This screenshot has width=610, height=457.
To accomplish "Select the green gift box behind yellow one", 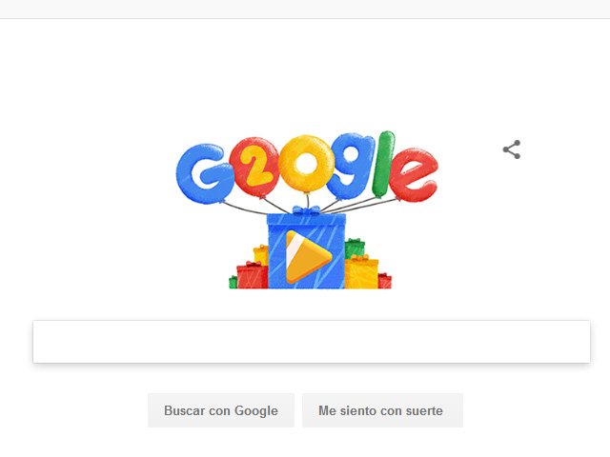I will (355, 248).
